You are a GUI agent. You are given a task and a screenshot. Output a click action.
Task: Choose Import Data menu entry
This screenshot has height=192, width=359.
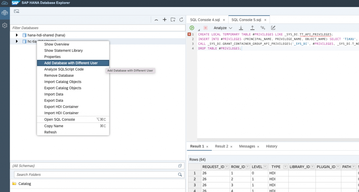pyautogui.click(x=73, y=94)
